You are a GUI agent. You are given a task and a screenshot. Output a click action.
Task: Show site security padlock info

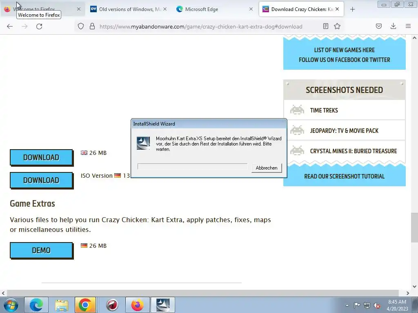click(x=92, y=26)
